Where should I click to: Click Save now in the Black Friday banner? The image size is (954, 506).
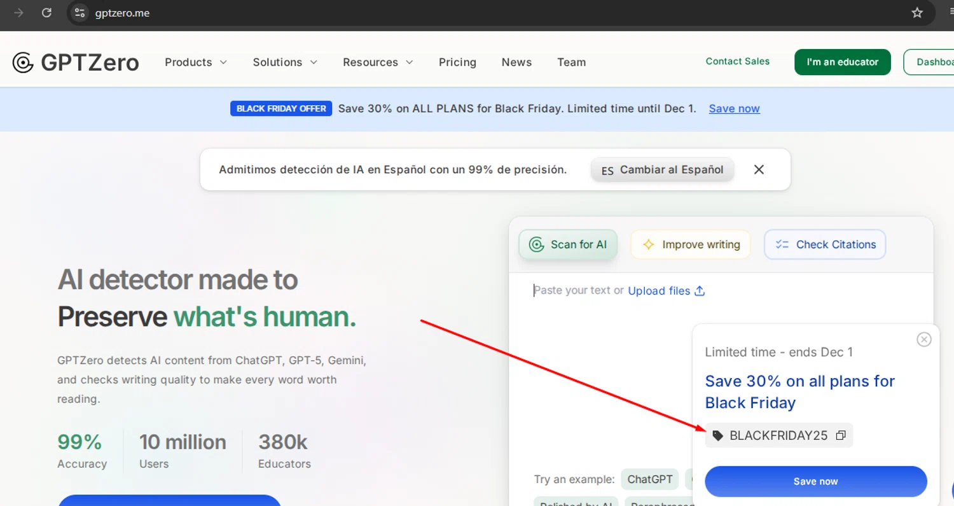pos(735,109)
